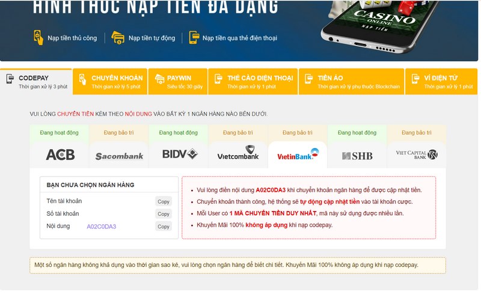Viewport: 481px width, 294px height.
Task: Click the A02C0DA3 transfer code text
Action: tap(102, 227)
